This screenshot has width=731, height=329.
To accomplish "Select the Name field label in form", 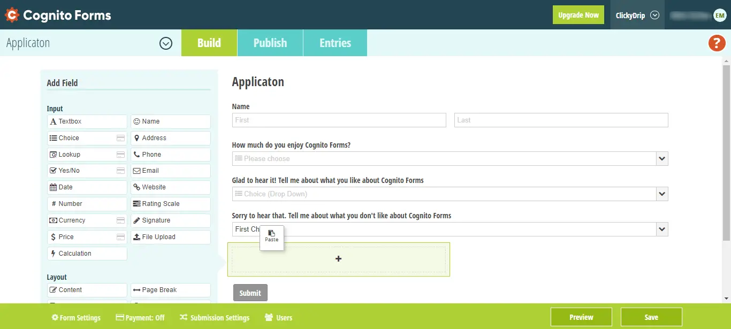I will [x=241, y=106].
